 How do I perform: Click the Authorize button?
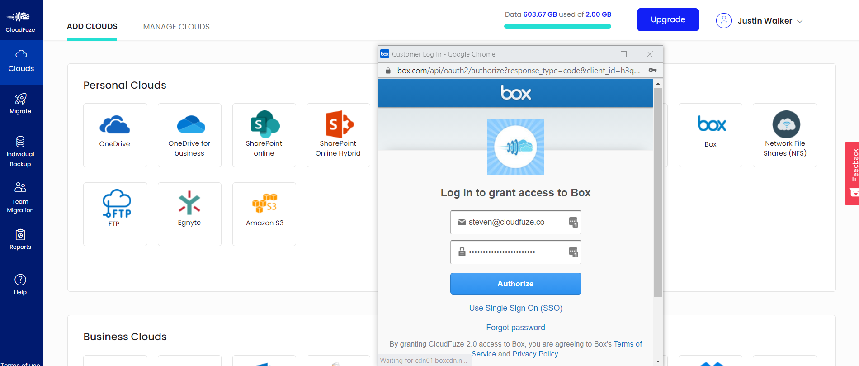pos(515,284)
